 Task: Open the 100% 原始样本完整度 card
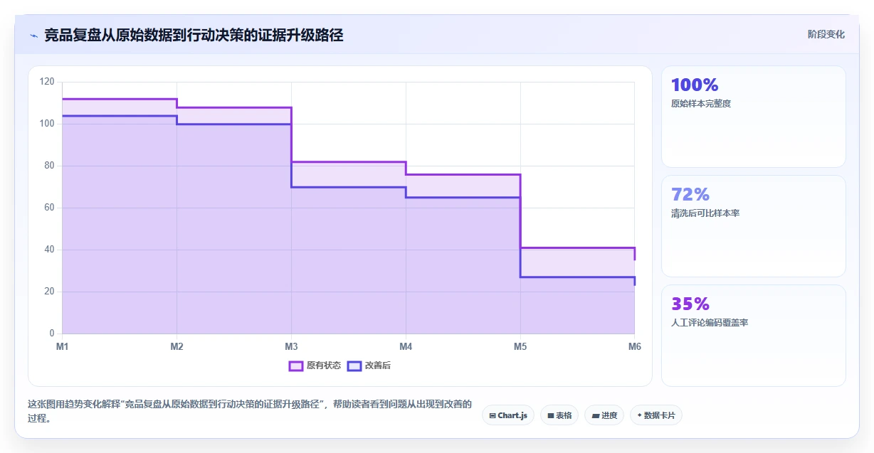pyautogui.click(x=754, y=117)
